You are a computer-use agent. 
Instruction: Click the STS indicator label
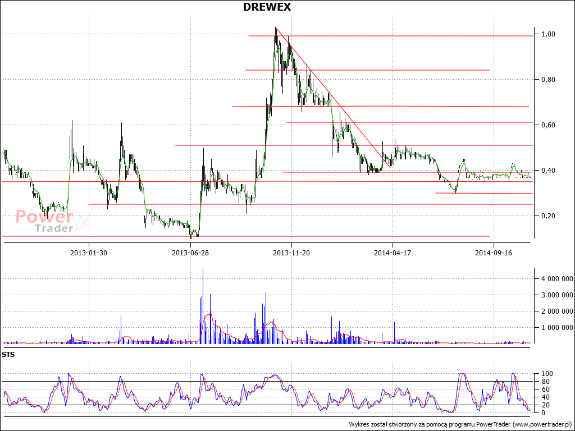tap(8, 355)
